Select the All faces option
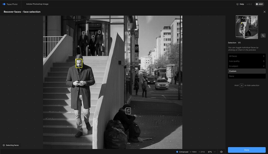This screenshot has width=268, height=154. (247, 56)
